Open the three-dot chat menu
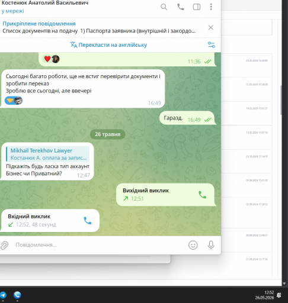Viewport: 288px width, 303px height. (211, 7)
